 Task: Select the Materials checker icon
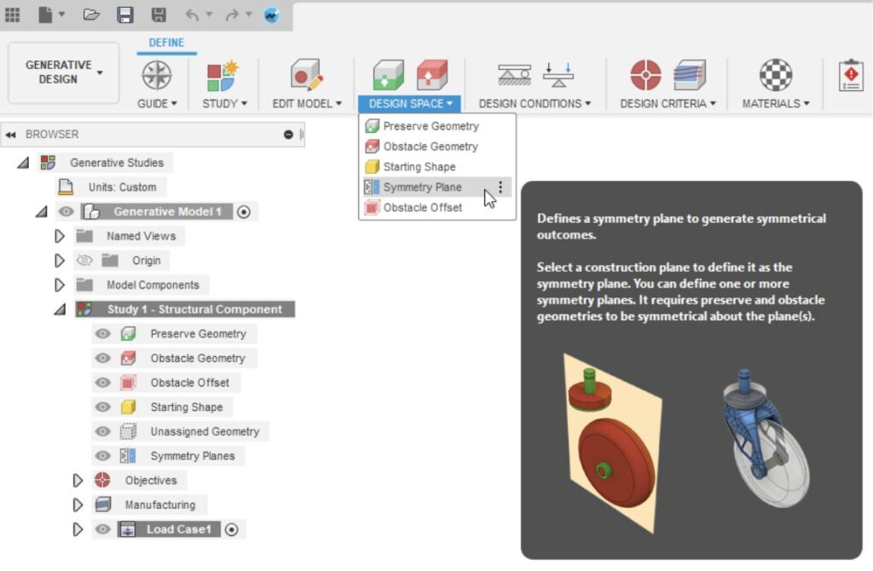(774, 75)
